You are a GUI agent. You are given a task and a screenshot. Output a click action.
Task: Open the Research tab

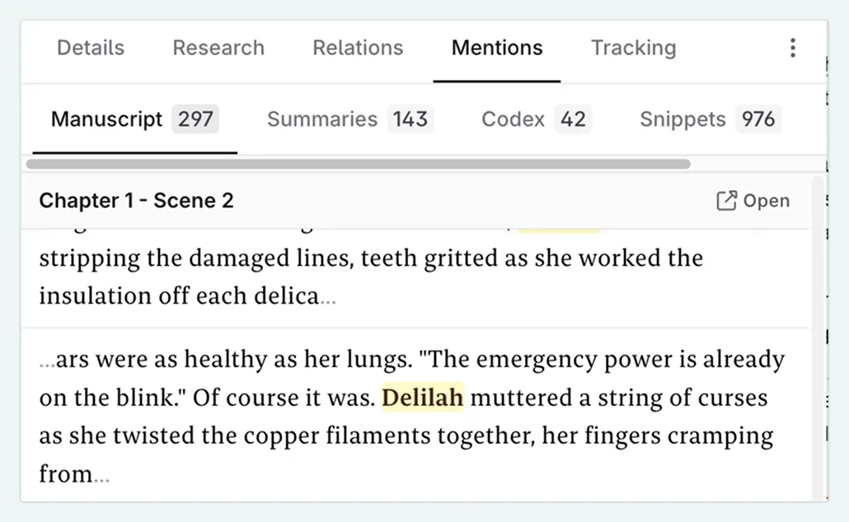[218, 48]
